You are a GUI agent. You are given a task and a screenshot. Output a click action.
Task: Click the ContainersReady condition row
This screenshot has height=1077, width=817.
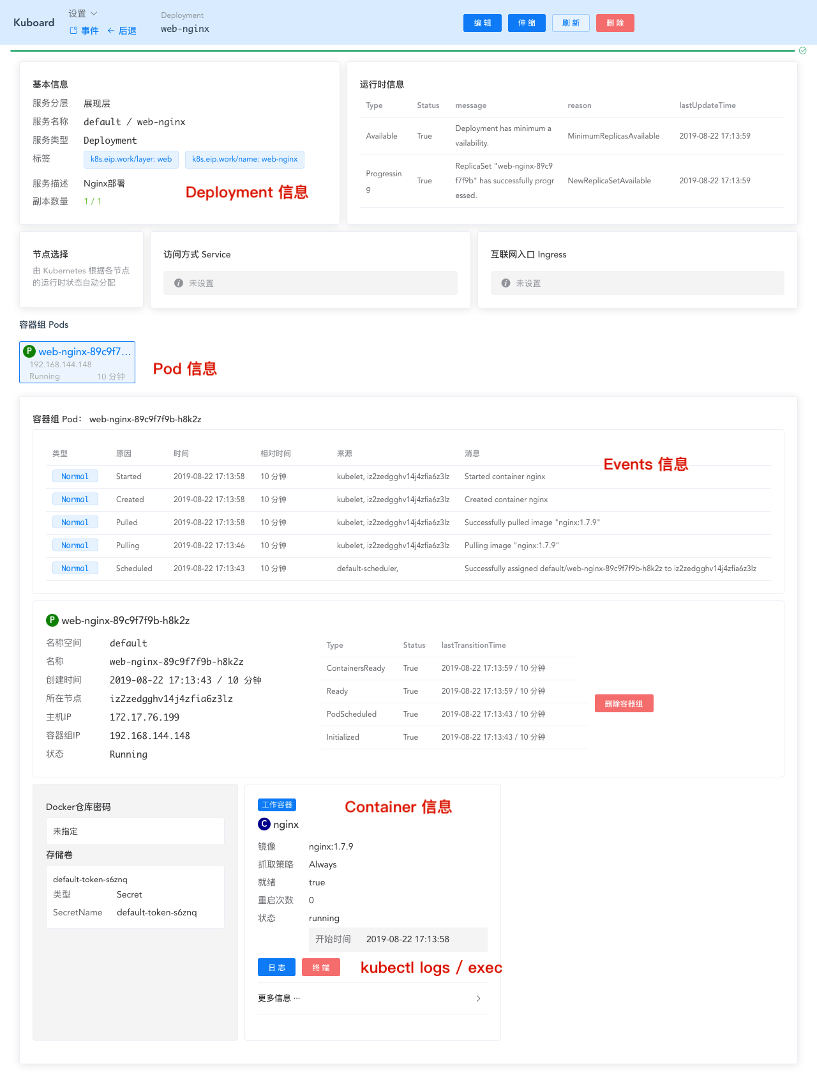coord(449,668)
